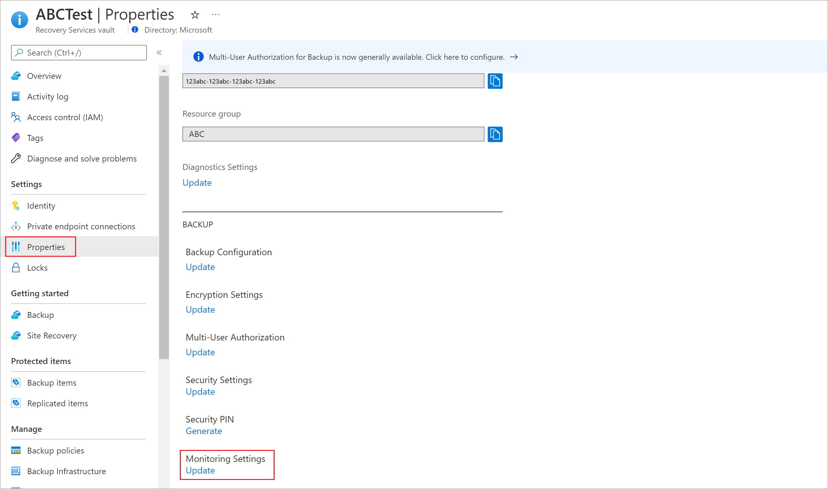This screenshot has width=828, height=489.
Task: Select the Tags icon in sidebar
Action: pyautogui.click(x=16, y=137)
